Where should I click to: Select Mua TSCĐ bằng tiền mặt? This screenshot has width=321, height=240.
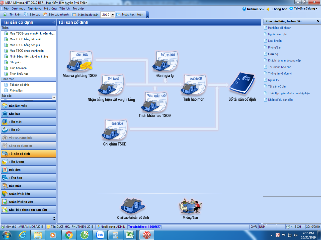coord(23,39)
